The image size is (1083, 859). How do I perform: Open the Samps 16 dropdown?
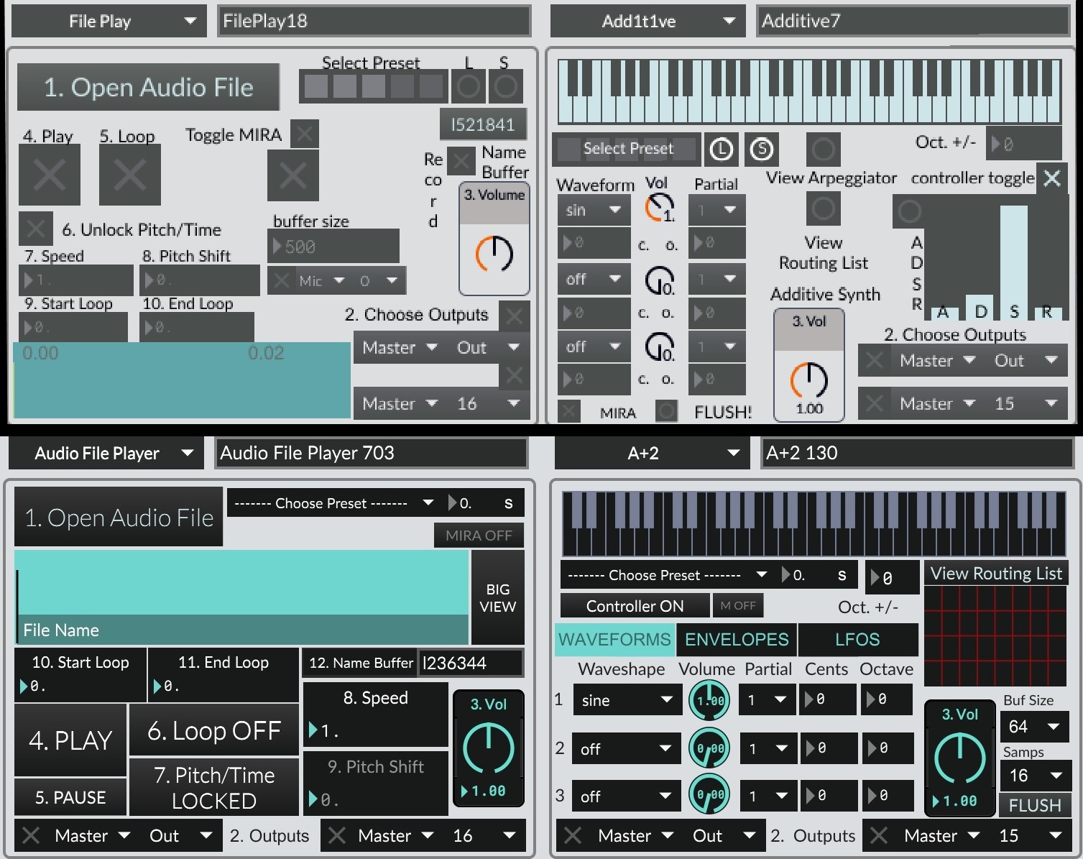[1034, 776]
